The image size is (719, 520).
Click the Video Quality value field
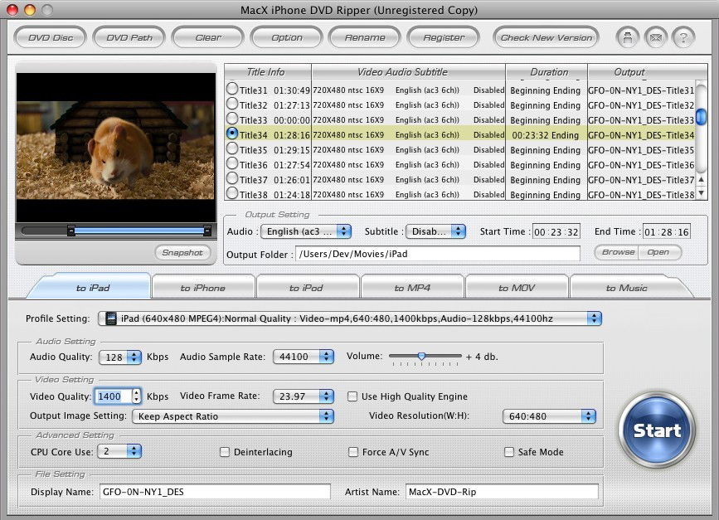113,396
